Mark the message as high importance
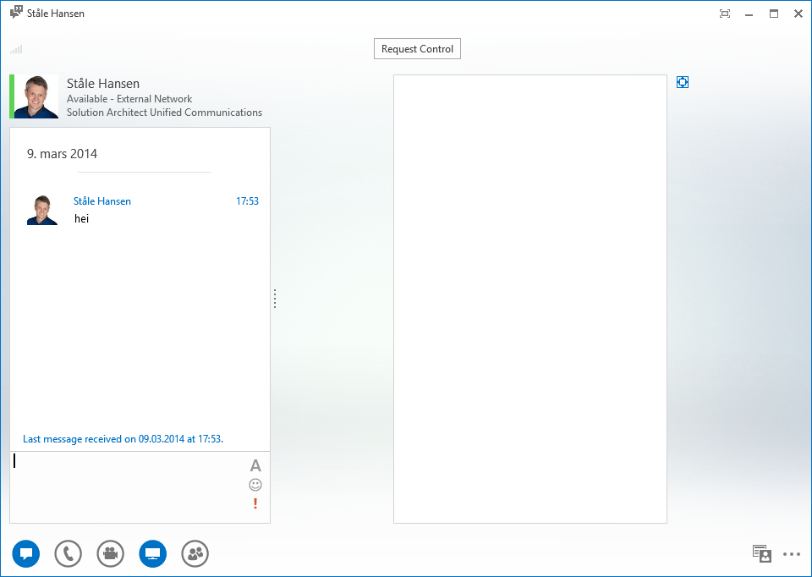 (x=255, y=503)
